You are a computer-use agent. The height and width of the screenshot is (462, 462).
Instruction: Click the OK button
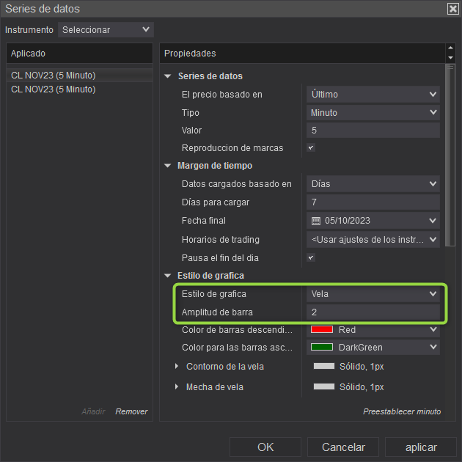pyautogui.click(x=265, y=447)
